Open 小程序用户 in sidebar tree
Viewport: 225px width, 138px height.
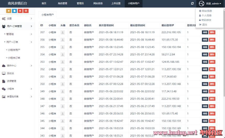[14, 50]
